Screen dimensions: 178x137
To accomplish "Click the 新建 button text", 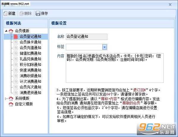I will pos(12,14).
